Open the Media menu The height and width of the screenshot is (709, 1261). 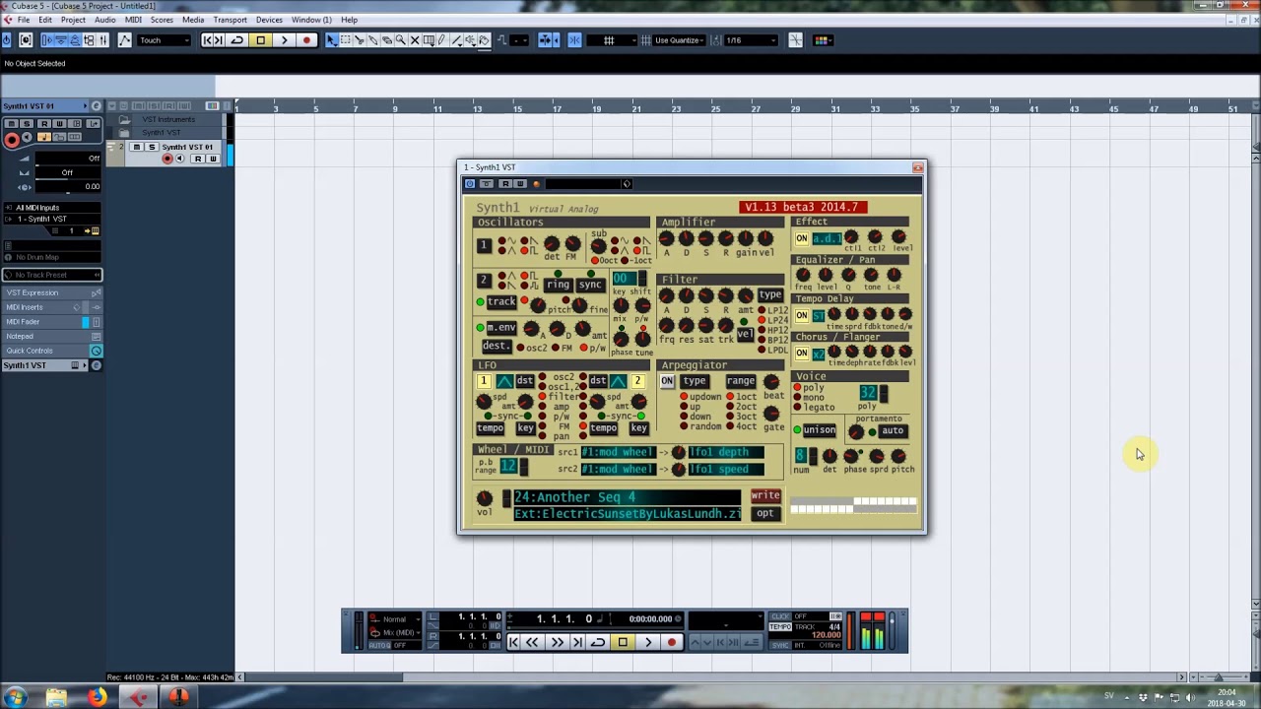point(193,20)
